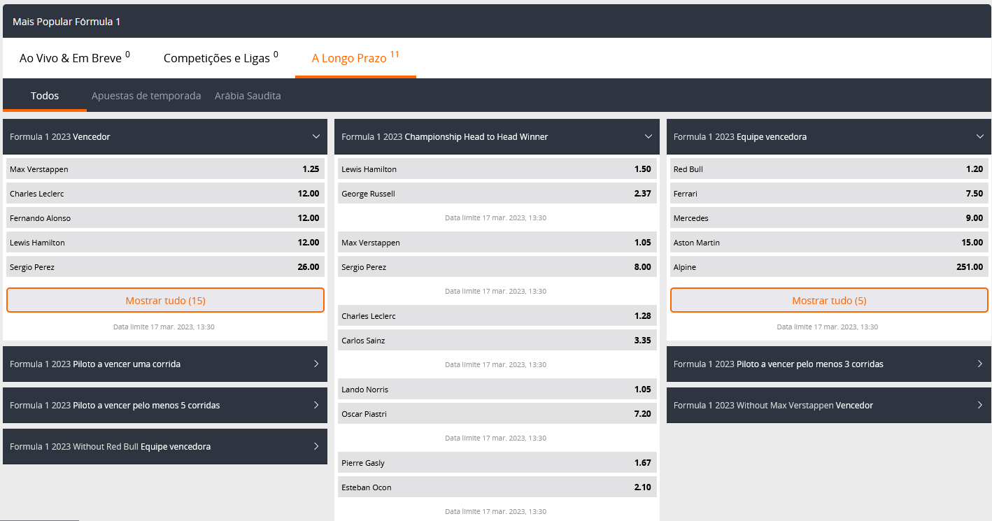
Task: Select Ferrari at 7.50 odds
Action: coord(828,194)
